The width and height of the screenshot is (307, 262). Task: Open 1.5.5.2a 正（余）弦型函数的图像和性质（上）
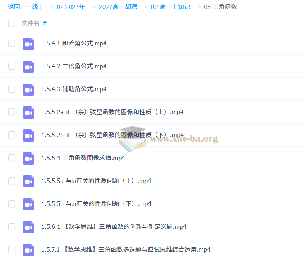pos(113,112)
